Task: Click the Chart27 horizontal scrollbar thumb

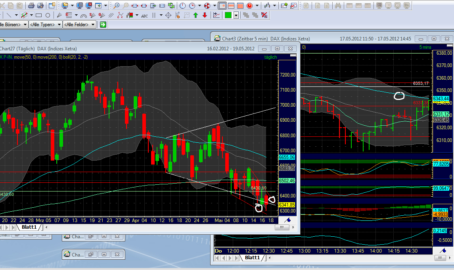Action: tap(282, 228)
